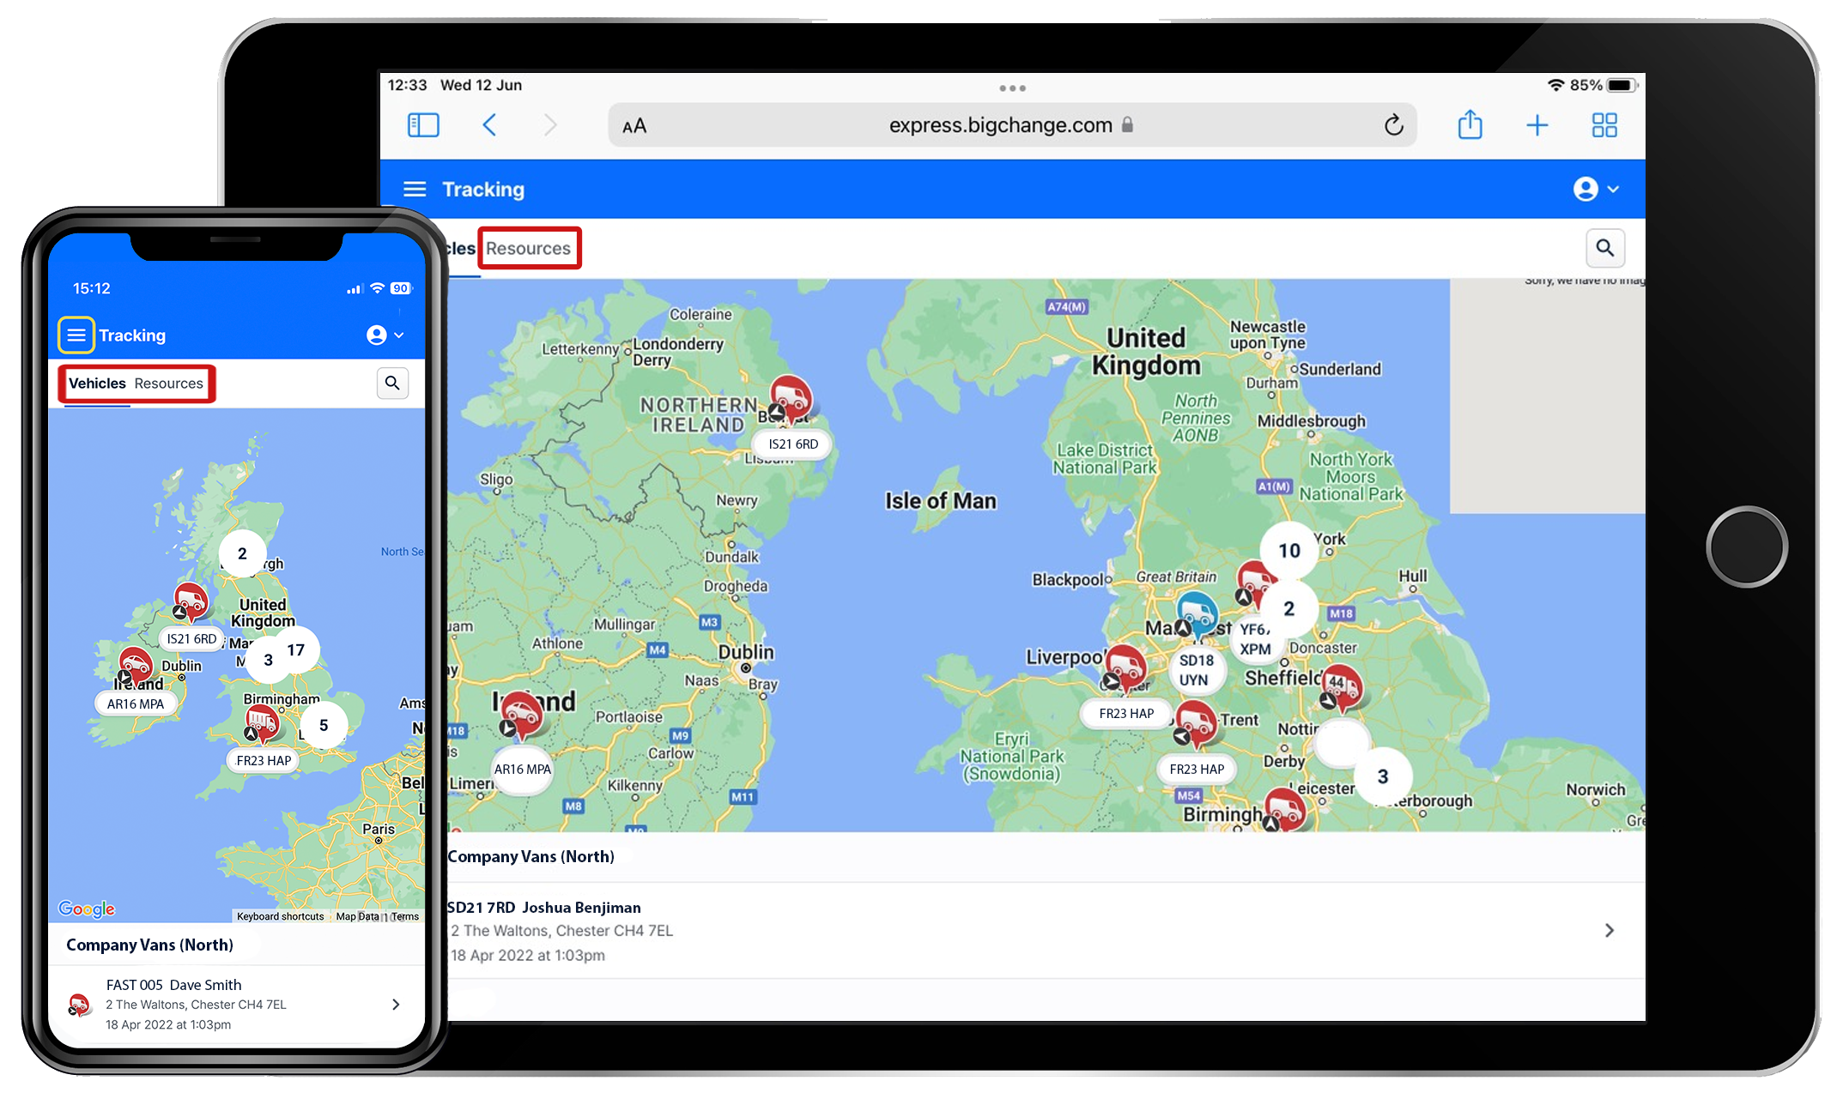Show the Safari tab overview grid
This screenshot has height=1117, width=1843.
(x=1604, y=125)
